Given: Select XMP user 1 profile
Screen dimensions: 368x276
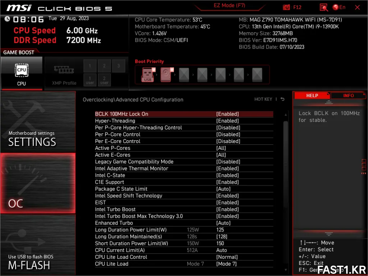Looking at the screenshot, I should coord(90,80).
